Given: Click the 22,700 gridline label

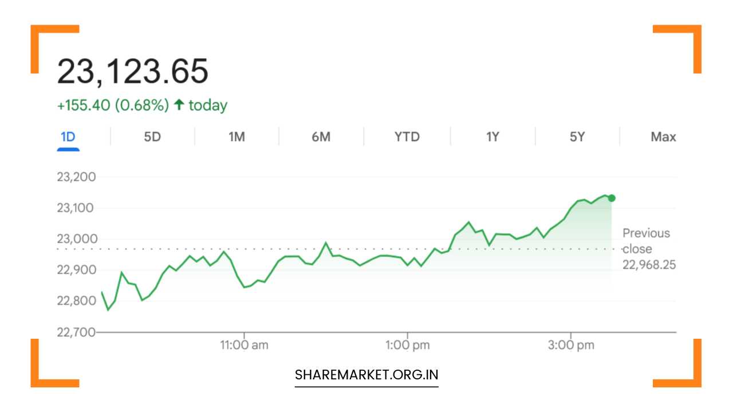Looking at the screenshot, I should point(76,332).
